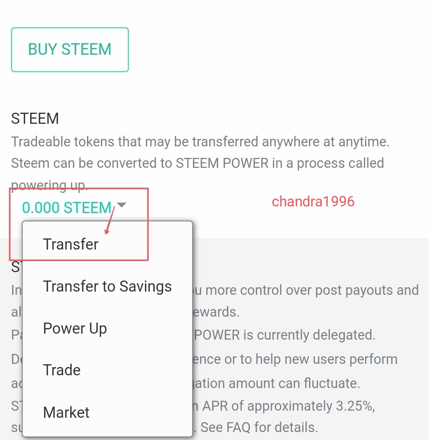Viewport: 429px width, 440px height.
Task: Click the gray caret beside STEEM balance
Action: pos(122,205)
